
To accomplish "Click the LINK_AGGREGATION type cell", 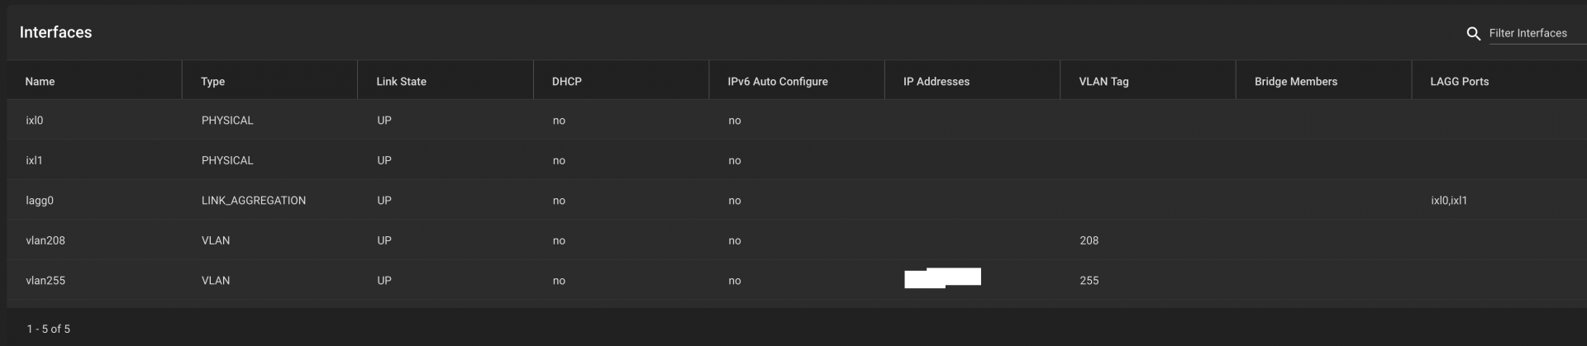I will (x=253, y=201).
